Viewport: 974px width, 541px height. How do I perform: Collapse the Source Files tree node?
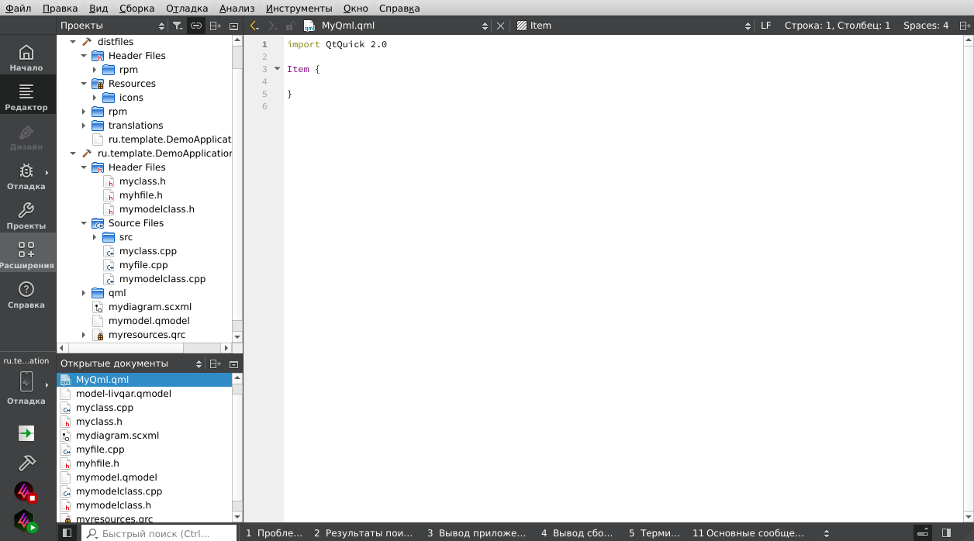(84, 223)
